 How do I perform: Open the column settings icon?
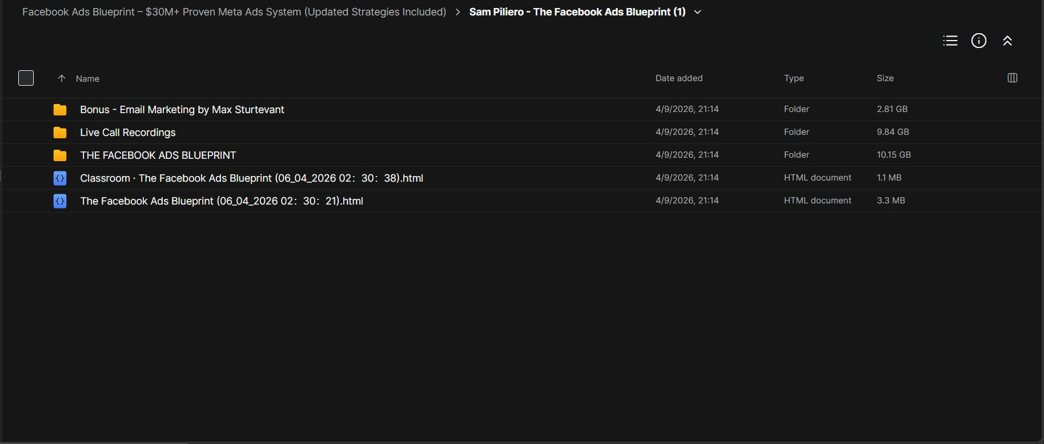(1013, 78)
